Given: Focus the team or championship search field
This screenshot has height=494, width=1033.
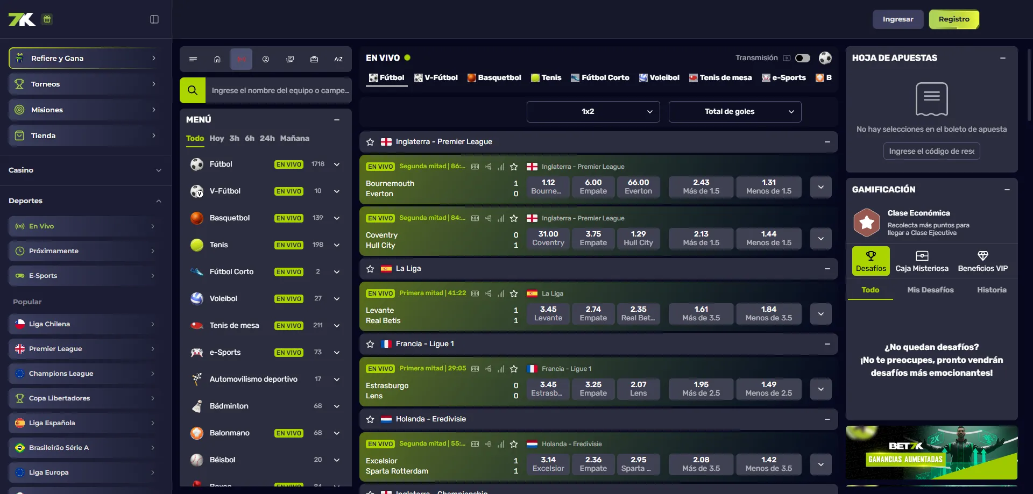Looking at the screenshot, I should tap(279, 90).
